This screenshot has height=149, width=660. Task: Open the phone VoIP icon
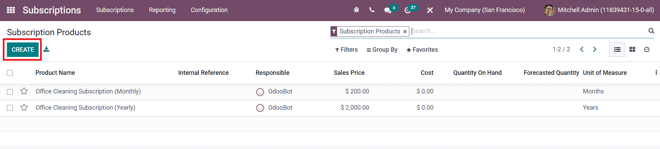[372, 10]
